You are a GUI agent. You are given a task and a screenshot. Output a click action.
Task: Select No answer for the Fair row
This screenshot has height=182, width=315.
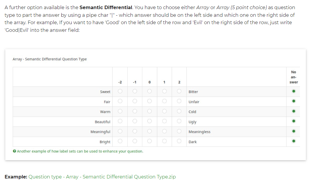(293, 102)
